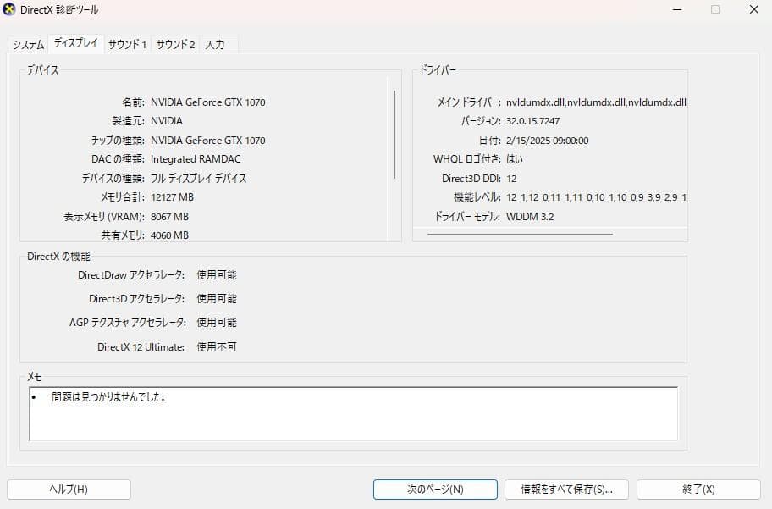Screen dimensions: 772x509
Task: Switch to the サウンド 2 tab
Action: (x=174, y=43)
